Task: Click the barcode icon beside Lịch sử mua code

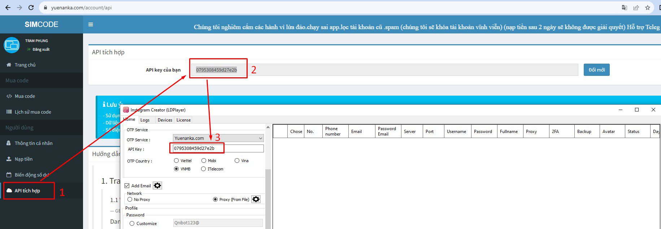Action: [9, 112]
